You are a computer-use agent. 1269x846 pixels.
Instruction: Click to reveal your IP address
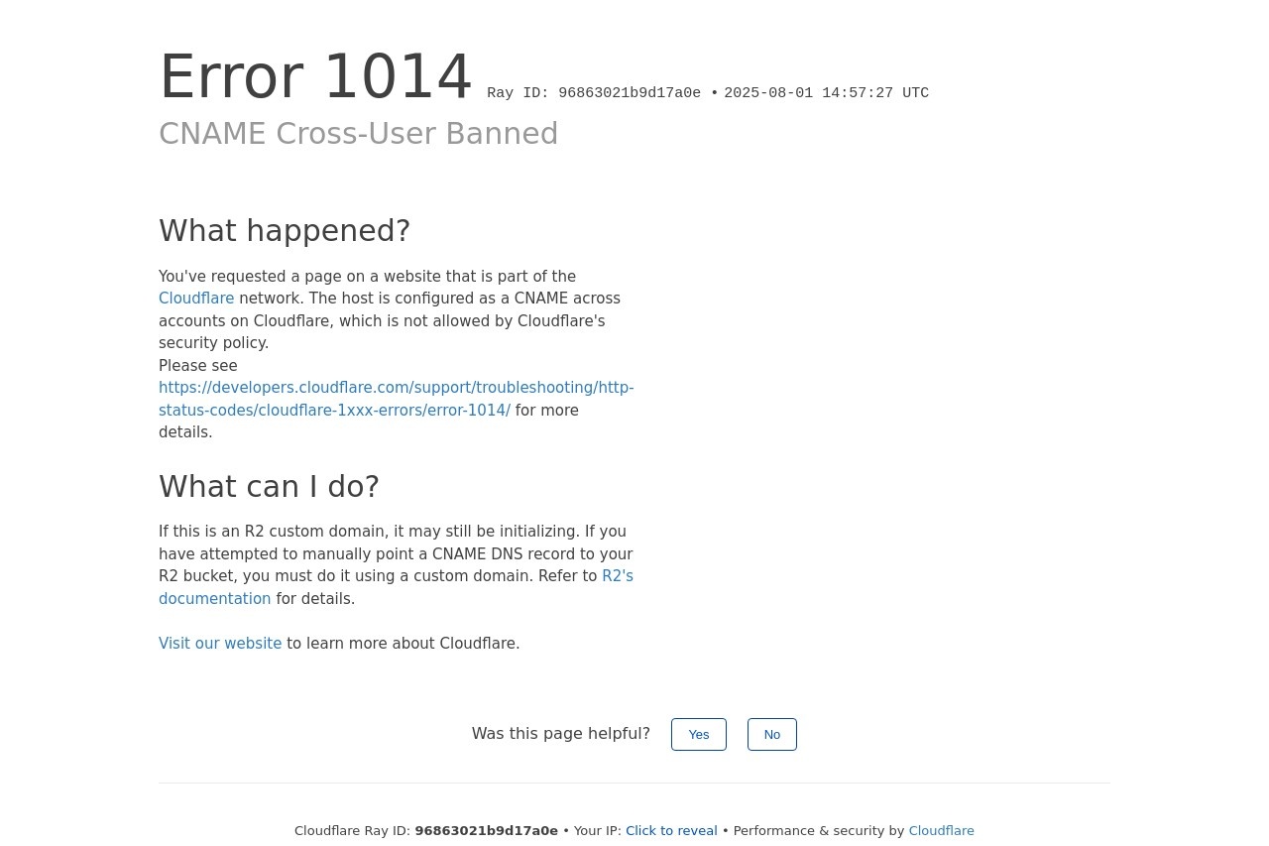click(671, 831)
